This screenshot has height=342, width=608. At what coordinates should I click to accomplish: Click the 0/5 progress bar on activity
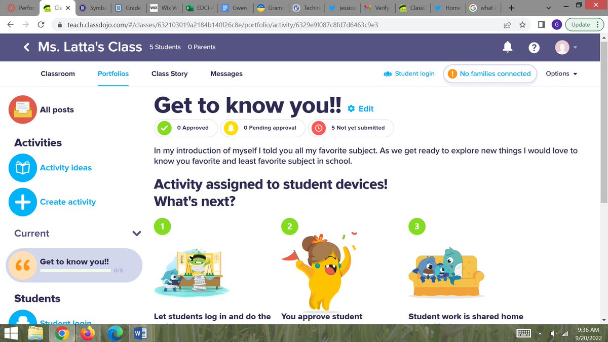coord(75,271)
